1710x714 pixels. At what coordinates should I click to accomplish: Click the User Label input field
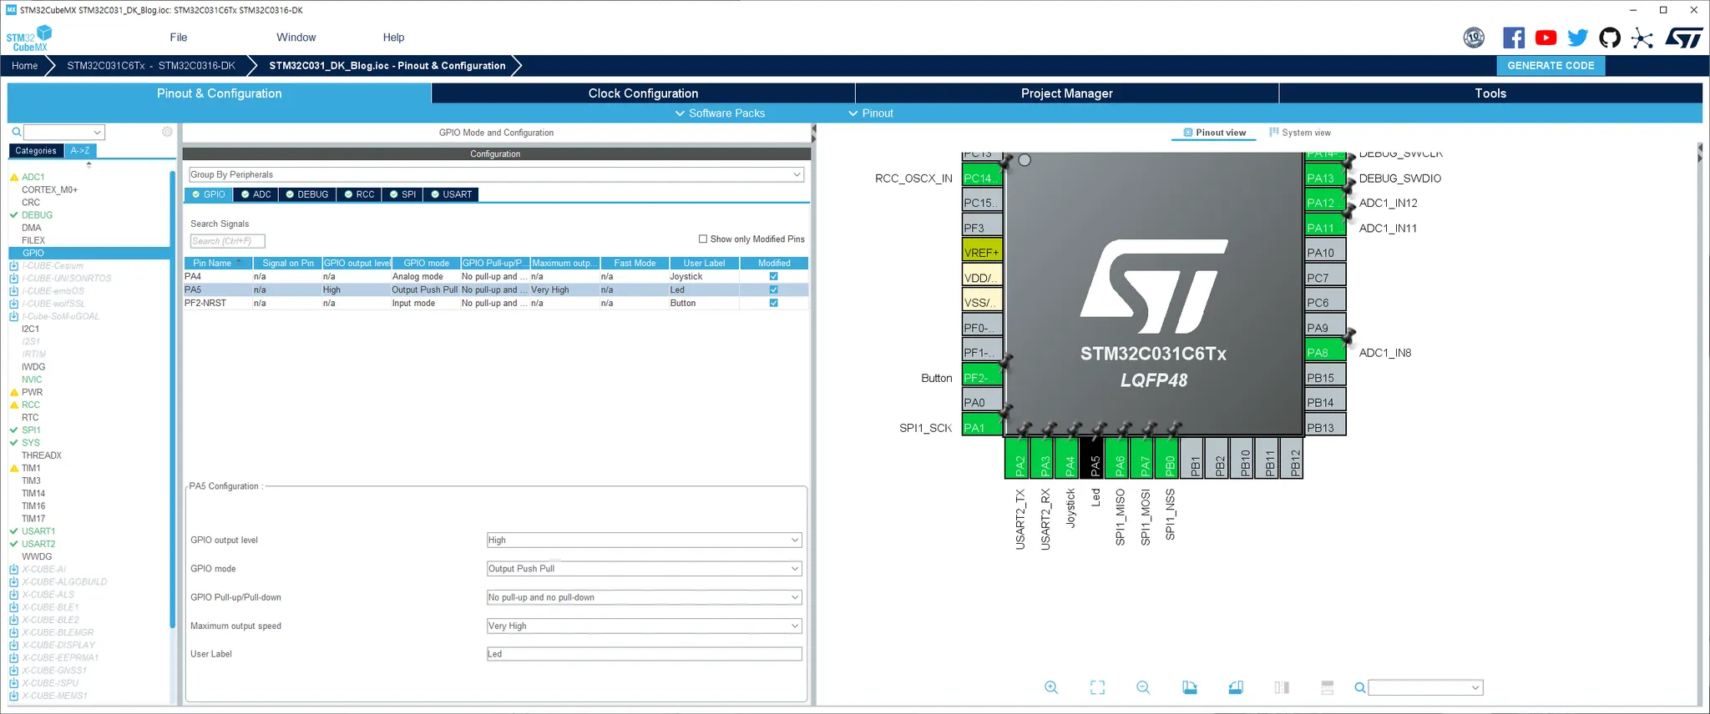[644, 654]
